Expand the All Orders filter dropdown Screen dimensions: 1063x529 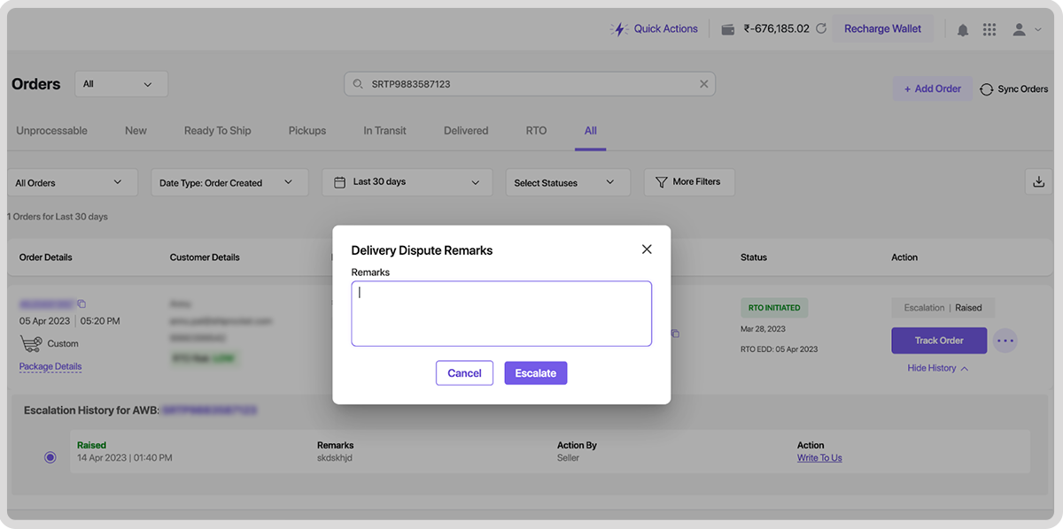coord(73,182)
